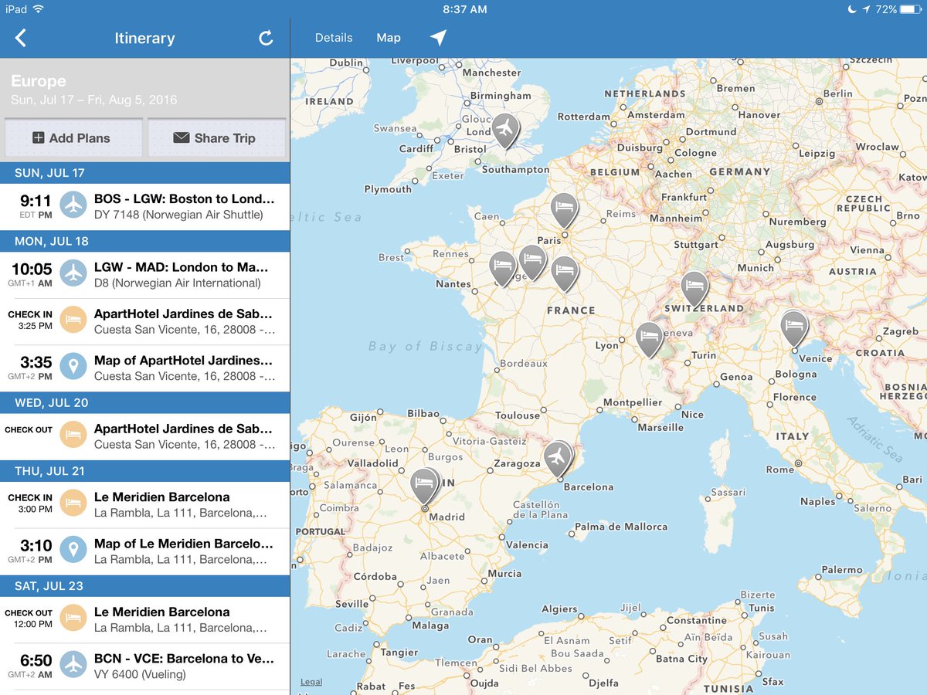Tap the Add Plans button
Image resolution: width=927 pixels, height=695 pixels.
point(73,137)
